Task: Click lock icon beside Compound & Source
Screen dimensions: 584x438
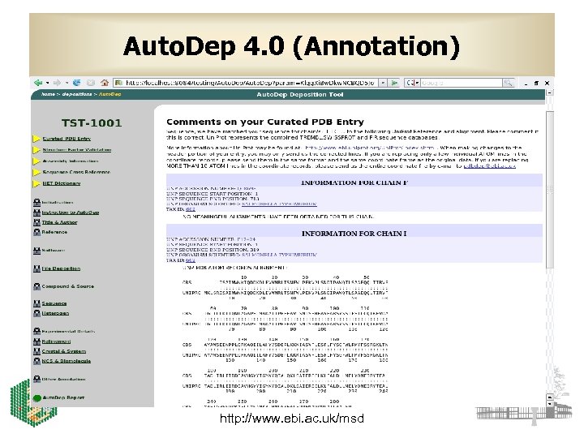Action: [36, 286]
